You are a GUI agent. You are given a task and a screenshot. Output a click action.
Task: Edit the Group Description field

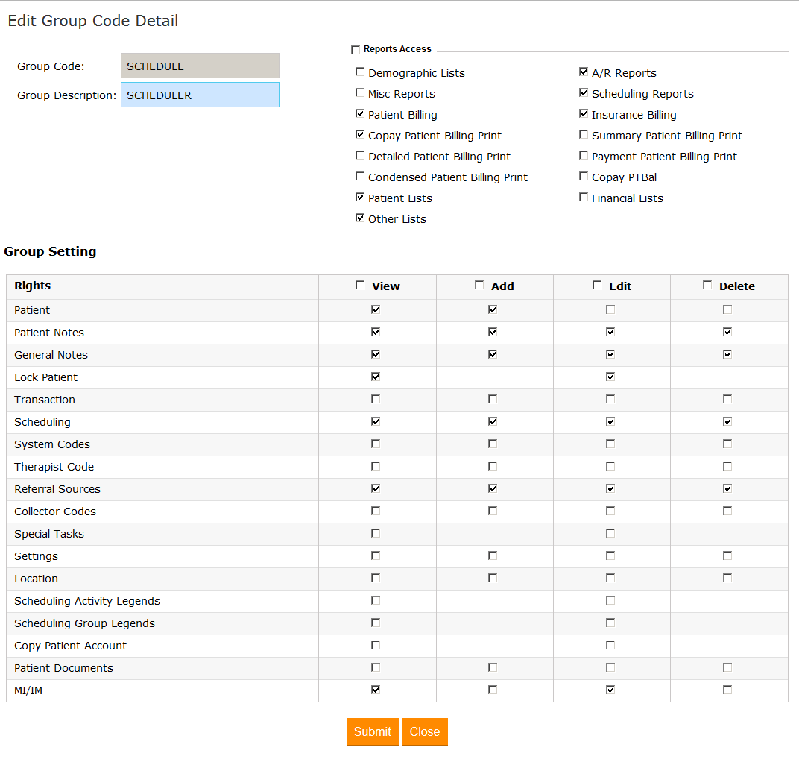[x=200, y=95]
